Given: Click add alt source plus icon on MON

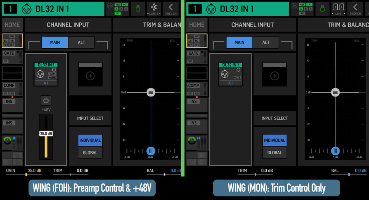Looking at the screenshot, I should pyautogui.click(x=275, y=76).
